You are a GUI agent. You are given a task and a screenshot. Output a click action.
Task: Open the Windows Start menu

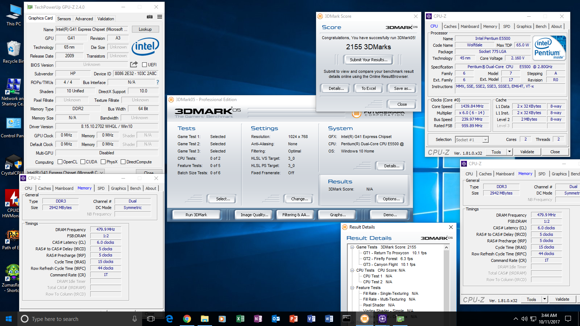[9, 319]
